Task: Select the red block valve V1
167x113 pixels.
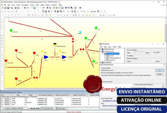Action: pos(36,78)
